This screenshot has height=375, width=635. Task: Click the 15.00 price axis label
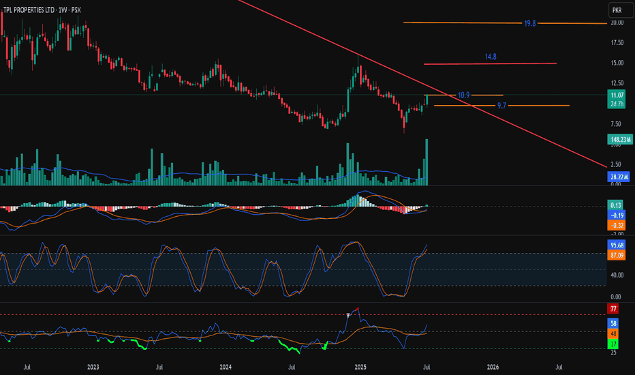coord(617,63)
